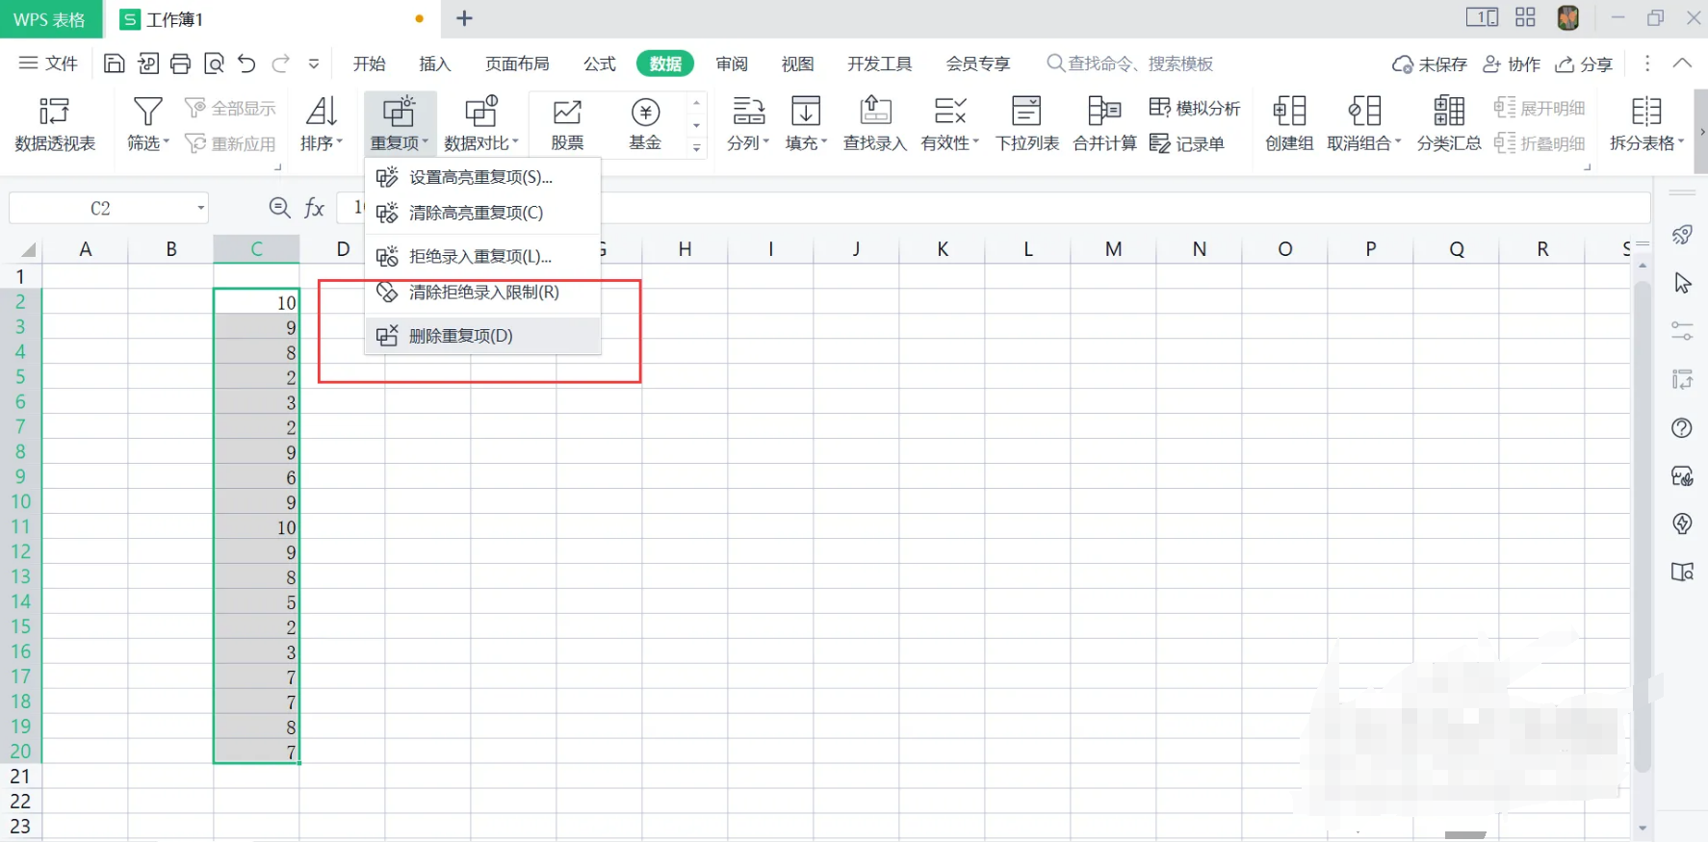Open the Lookup Entry (查找录入) tool
Viewport: 1708px width, 842px height.
pyautogui.click(x=874, y=122)
